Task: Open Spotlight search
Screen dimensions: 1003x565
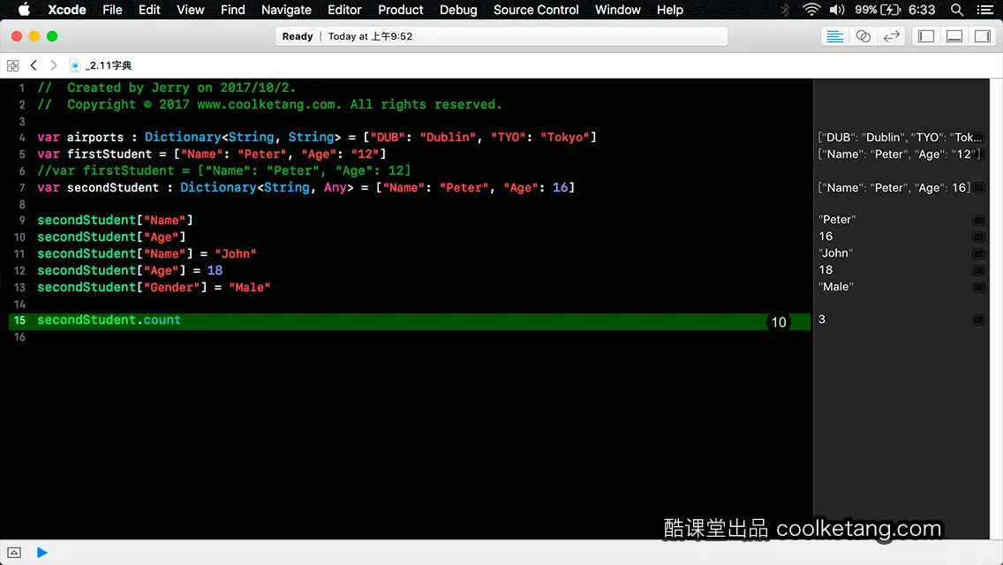Action: click(957, 10)
